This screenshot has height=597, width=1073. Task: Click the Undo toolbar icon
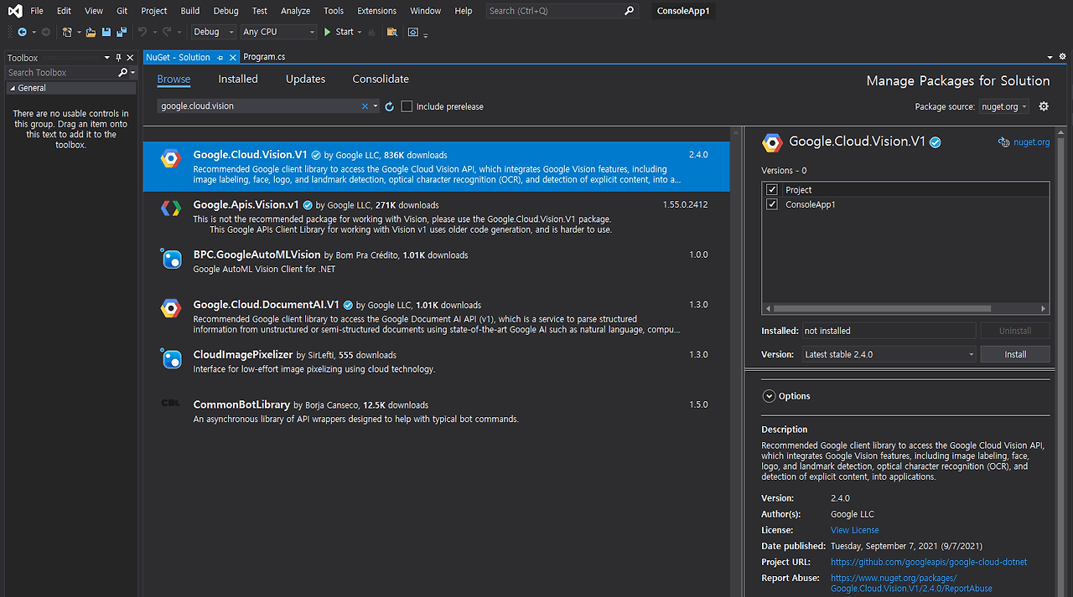click(x=143, y=32)
